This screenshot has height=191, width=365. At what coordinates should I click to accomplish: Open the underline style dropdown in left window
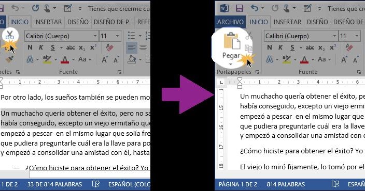click(61, 48)
